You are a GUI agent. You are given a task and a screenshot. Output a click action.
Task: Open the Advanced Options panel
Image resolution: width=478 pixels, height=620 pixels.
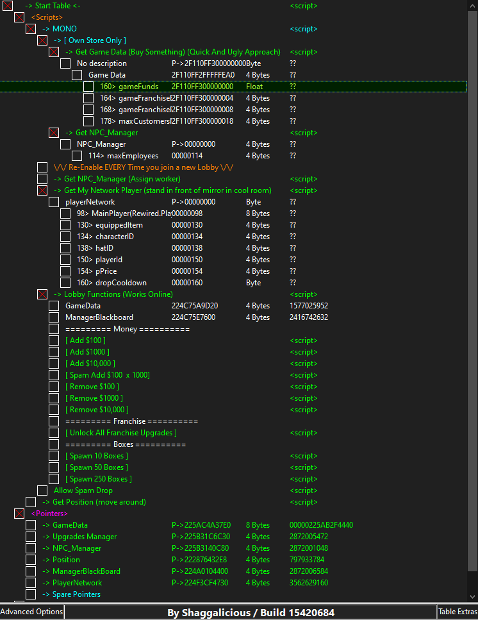[31, 612]
